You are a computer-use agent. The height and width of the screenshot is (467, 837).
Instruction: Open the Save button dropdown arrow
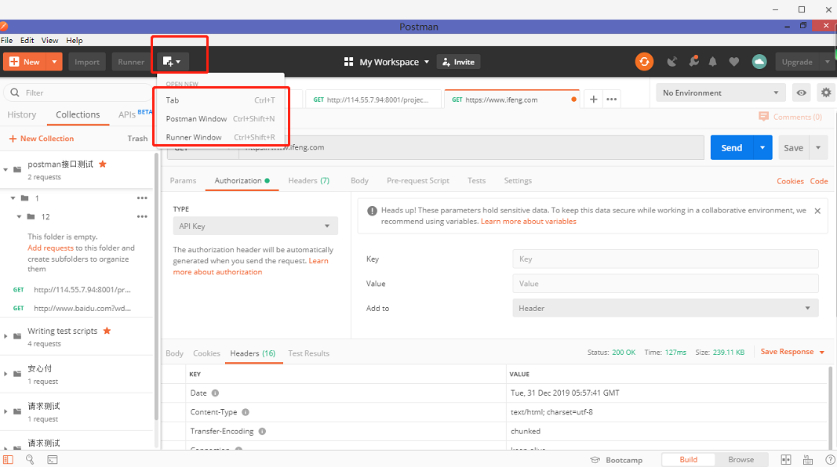coord(818,147)
